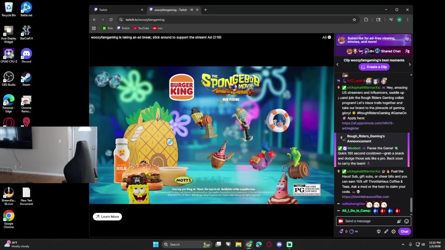Open the cnn bookmark

(x=157, y=28)
